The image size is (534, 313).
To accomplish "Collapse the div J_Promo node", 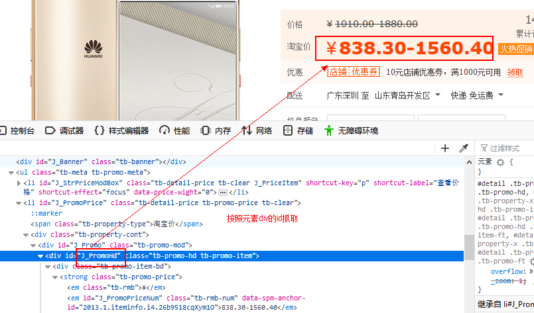I will (33, 246).
